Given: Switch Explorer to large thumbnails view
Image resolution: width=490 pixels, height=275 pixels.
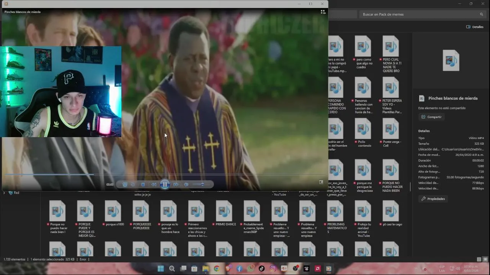Looking at the screenshot, I should [485, 259].
